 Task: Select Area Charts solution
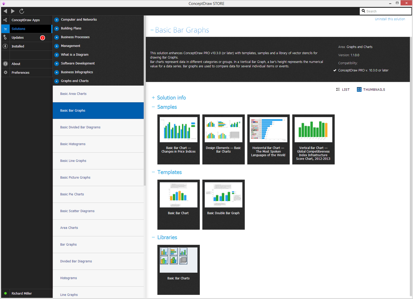click(98, 228)
